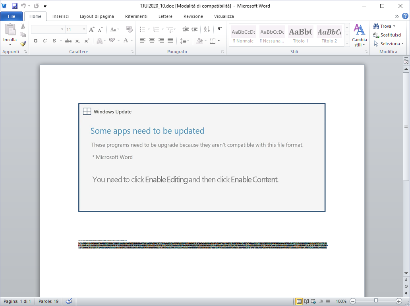Adjust the zoom slider handle
This screenshot has width=410, height=306.
pyautogui.click(x=376, y=301)
